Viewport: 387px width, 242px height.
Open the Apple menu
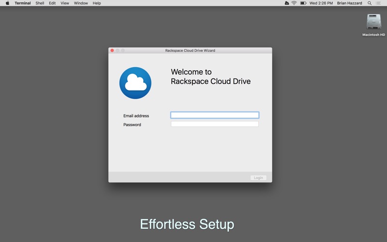click(x=7, y=3)
